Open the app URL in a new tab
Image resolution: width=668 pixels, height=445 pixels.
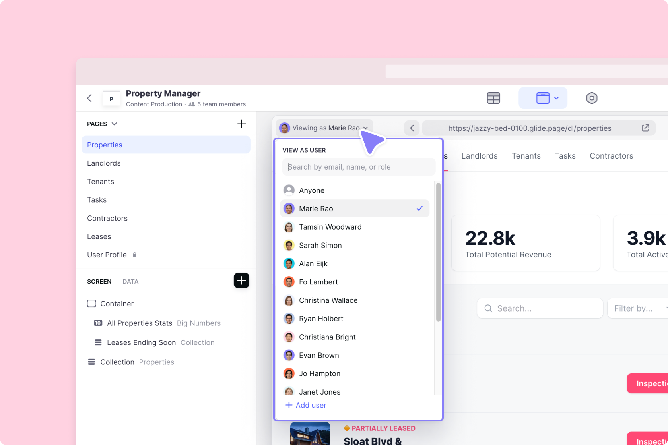(x=645, y=128)
